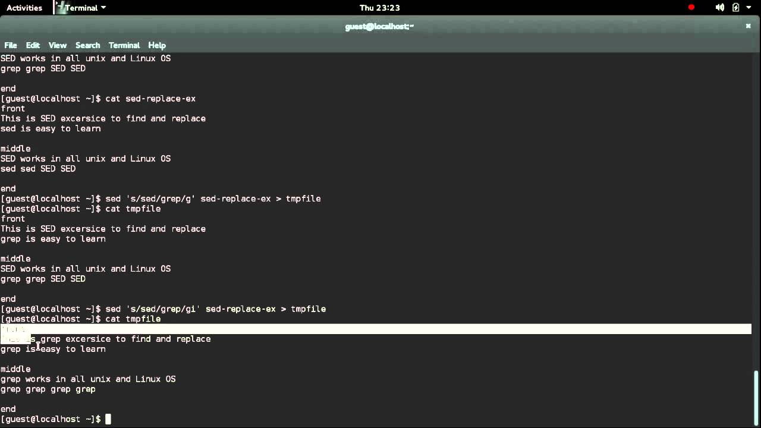Open the volume speaker icon

coord(720,8)
